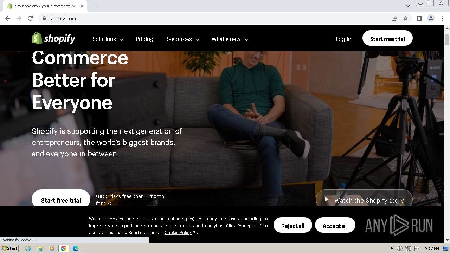Click the browser forward arrow
The image size is (450, 253).
pyautogui.click(x=19, y=18)
